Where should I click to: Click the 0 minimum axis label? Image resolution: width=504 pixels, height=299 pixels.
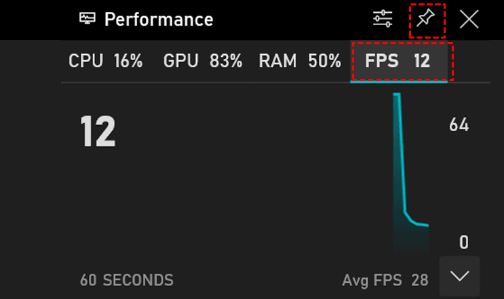coord(463,242)
